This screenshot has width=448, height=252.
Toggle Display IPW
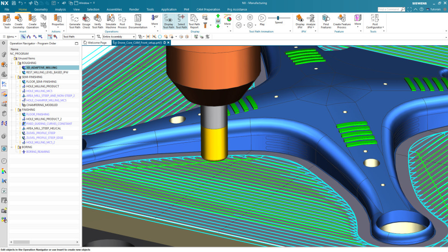coord(300,18)
